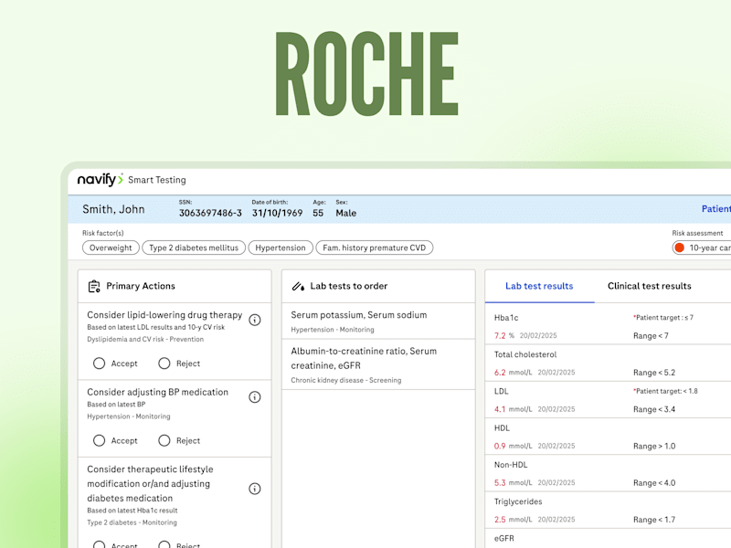The height and width of the screenshot is (548, 731).
Task: Click the Risk assessment label
Action: click(x=697, y=233)
